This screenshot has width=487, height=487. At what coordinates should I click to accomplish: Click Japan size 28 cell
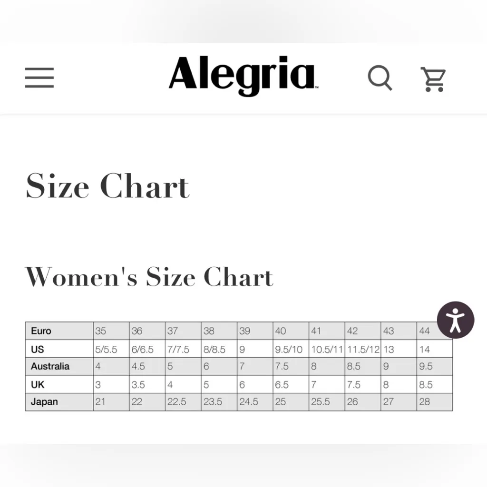[x=434, y=402]
